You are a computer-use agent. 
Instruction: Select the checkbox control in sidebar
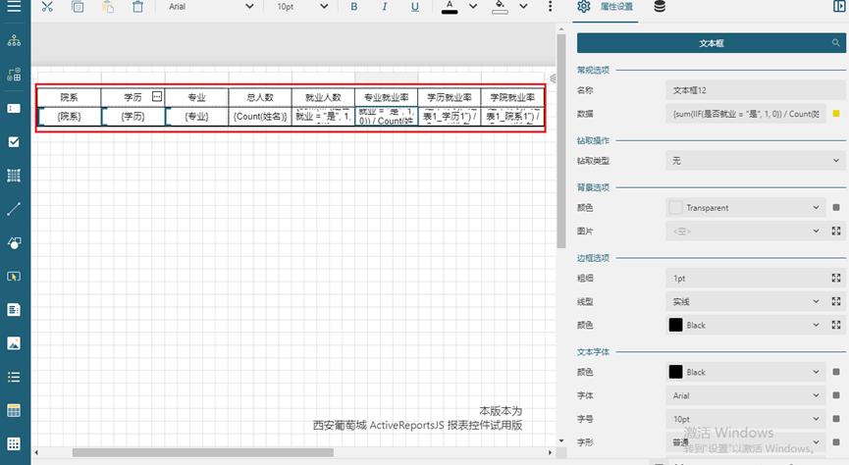pos(14,142)
